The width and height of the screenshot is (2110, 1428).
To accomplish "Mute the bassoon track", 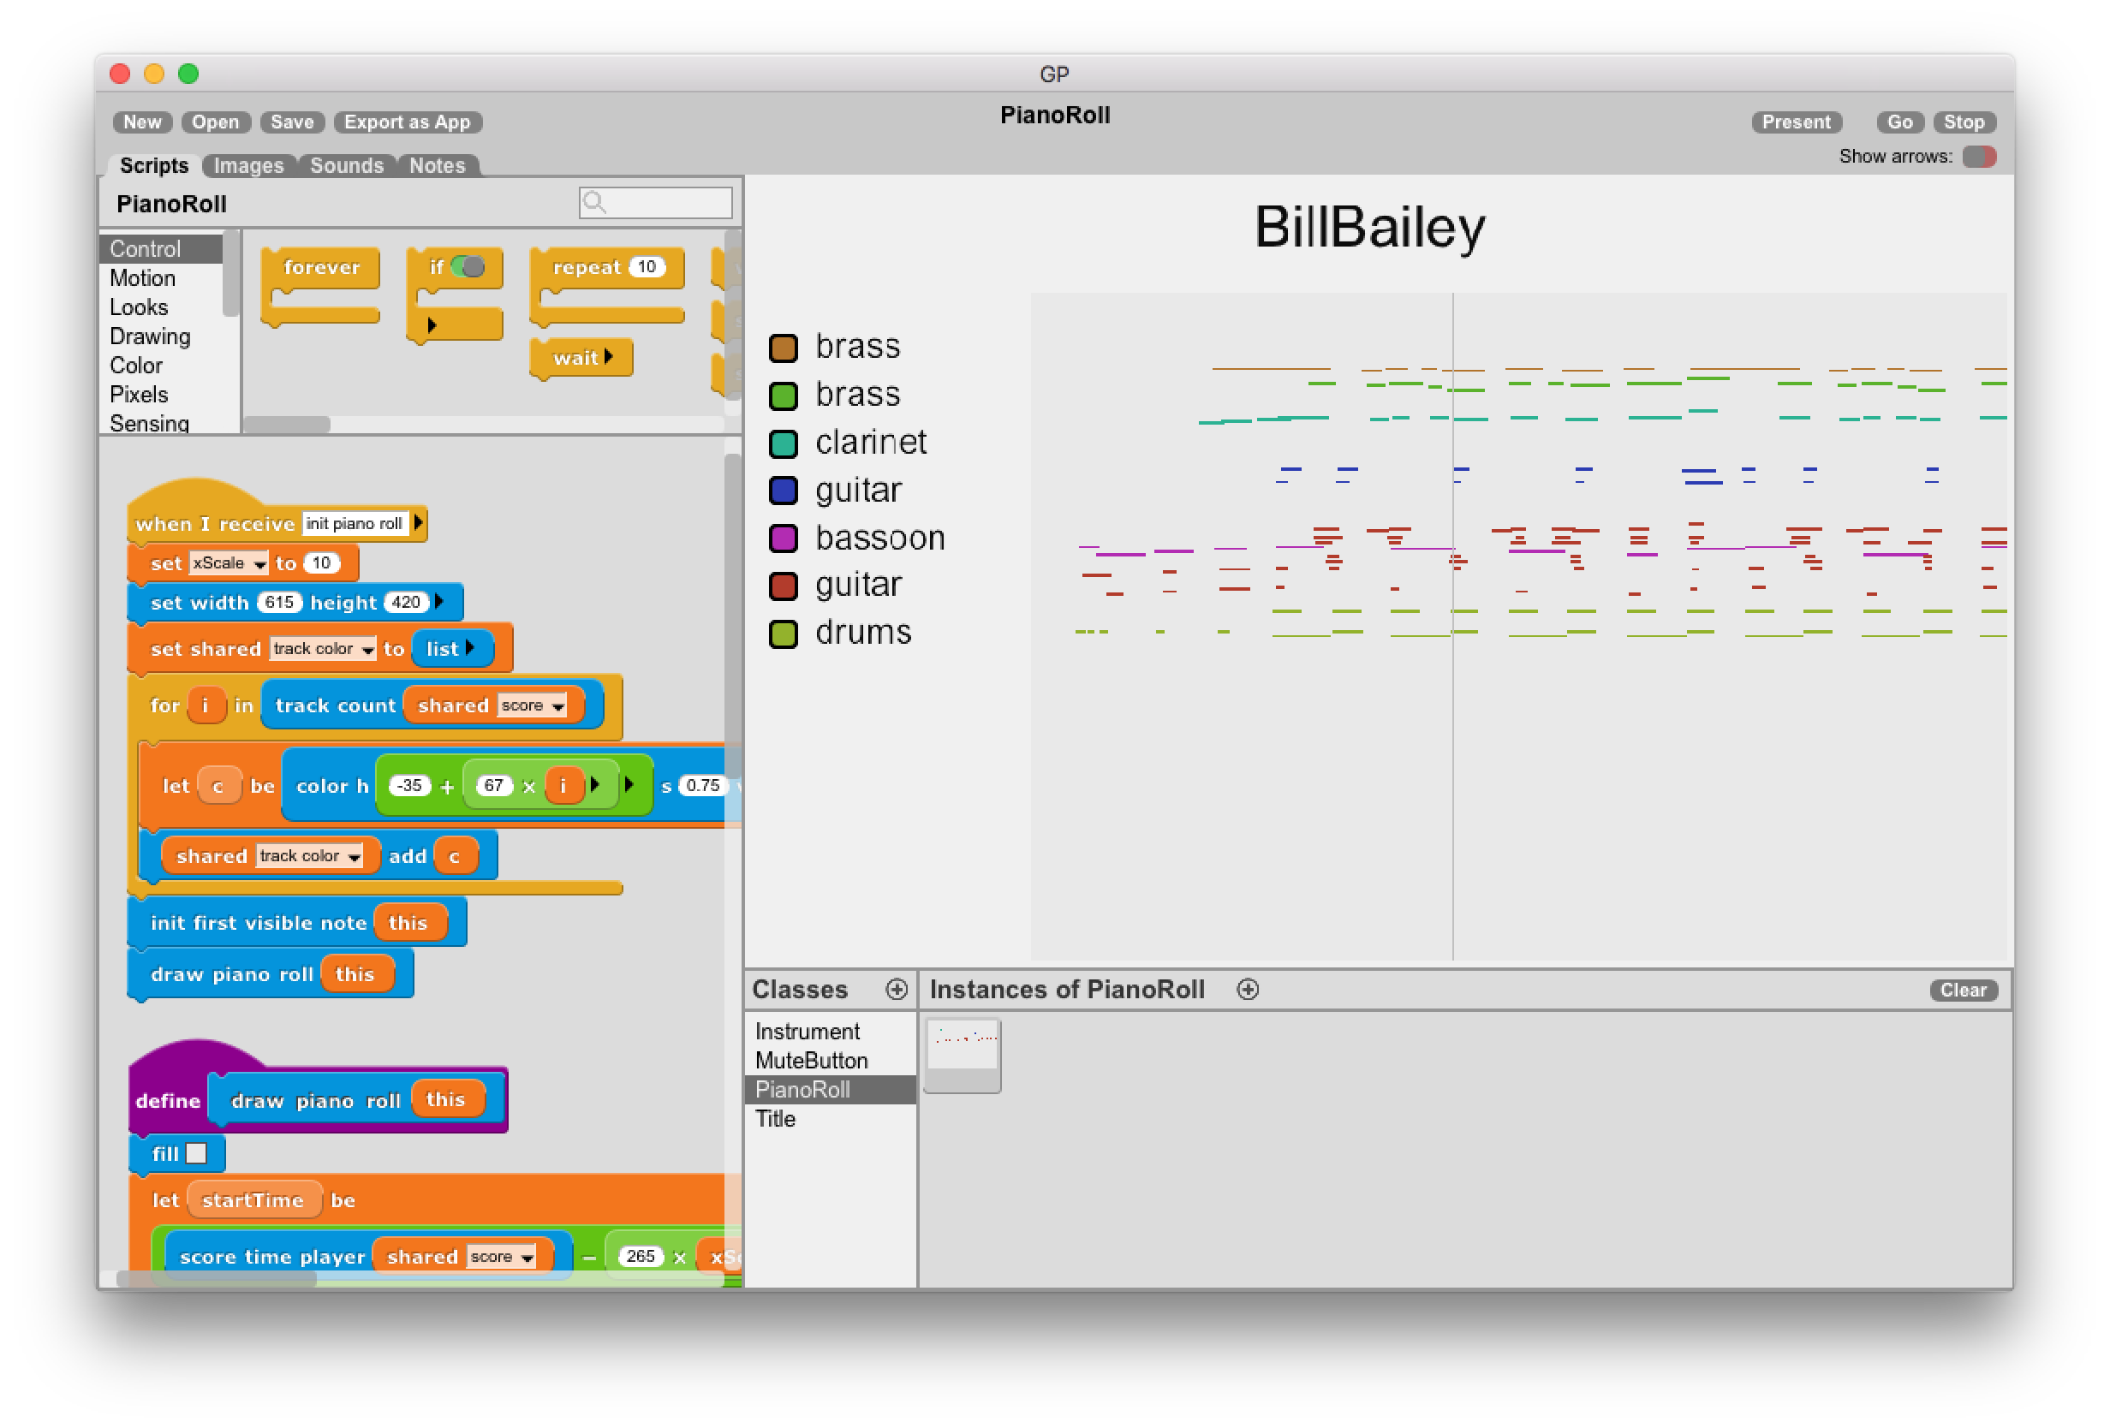I will click(x=784, y=538).
